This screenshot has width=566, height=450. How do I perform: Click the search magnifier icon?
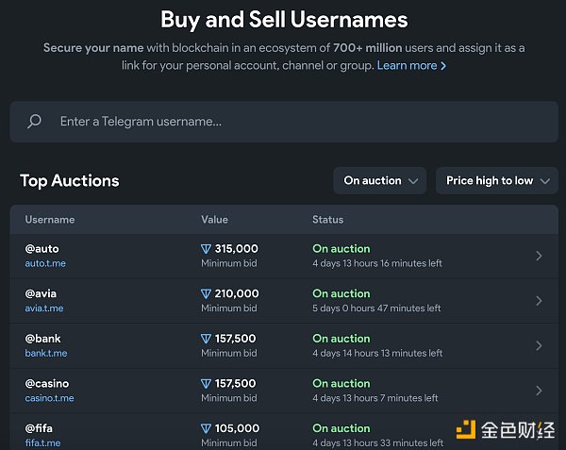[35, 122]
